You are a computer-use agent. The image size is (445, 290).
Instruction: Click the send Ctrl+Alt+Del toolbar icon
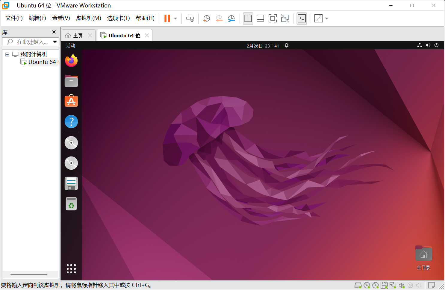(x=190, y=19)
